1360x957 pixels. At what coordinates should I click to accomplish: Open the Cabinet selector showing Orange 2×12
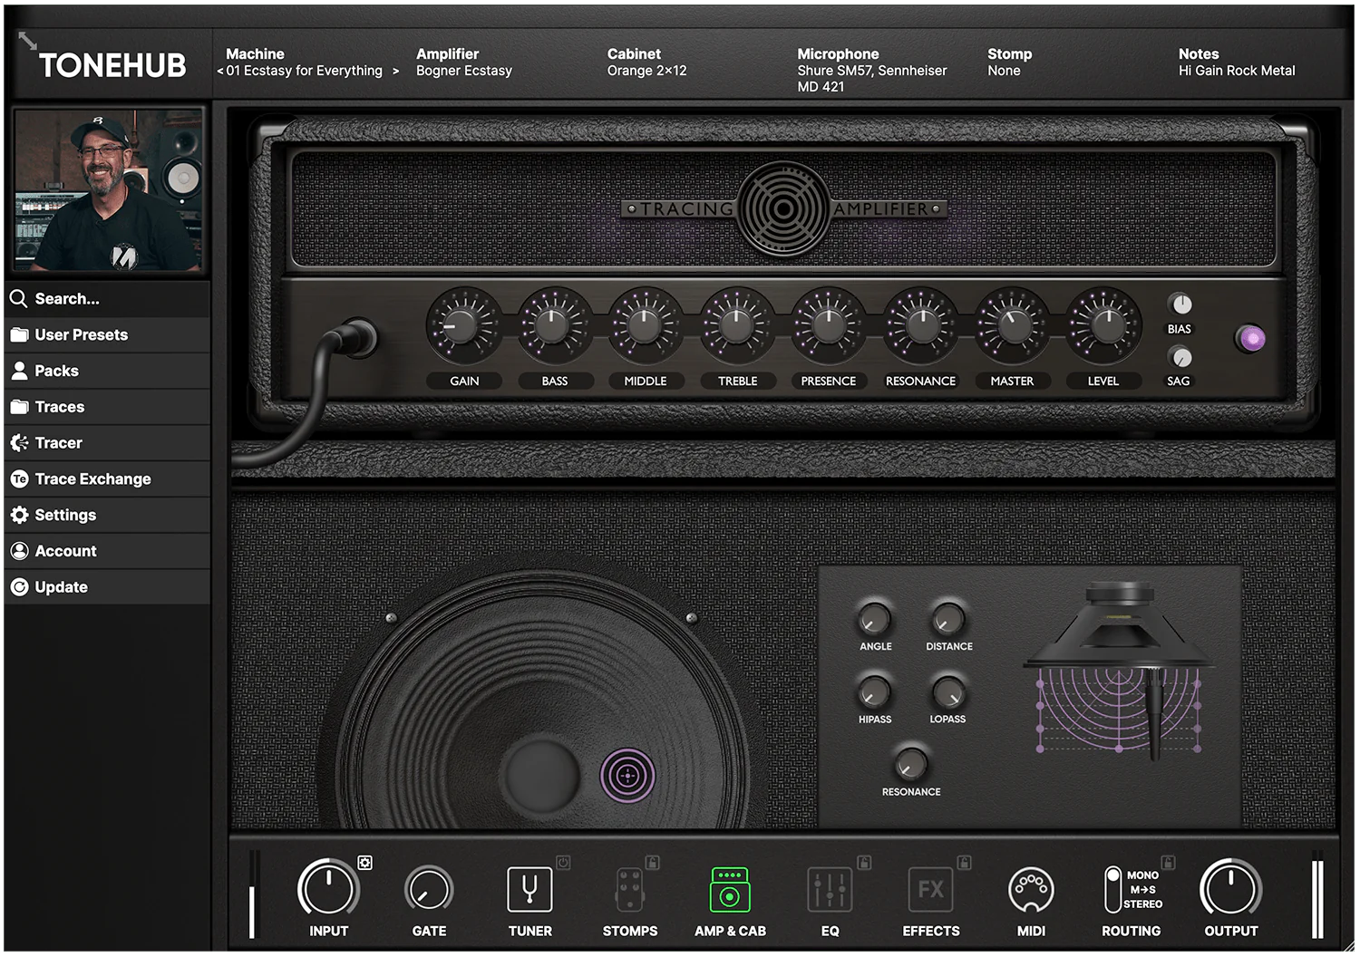646,63
